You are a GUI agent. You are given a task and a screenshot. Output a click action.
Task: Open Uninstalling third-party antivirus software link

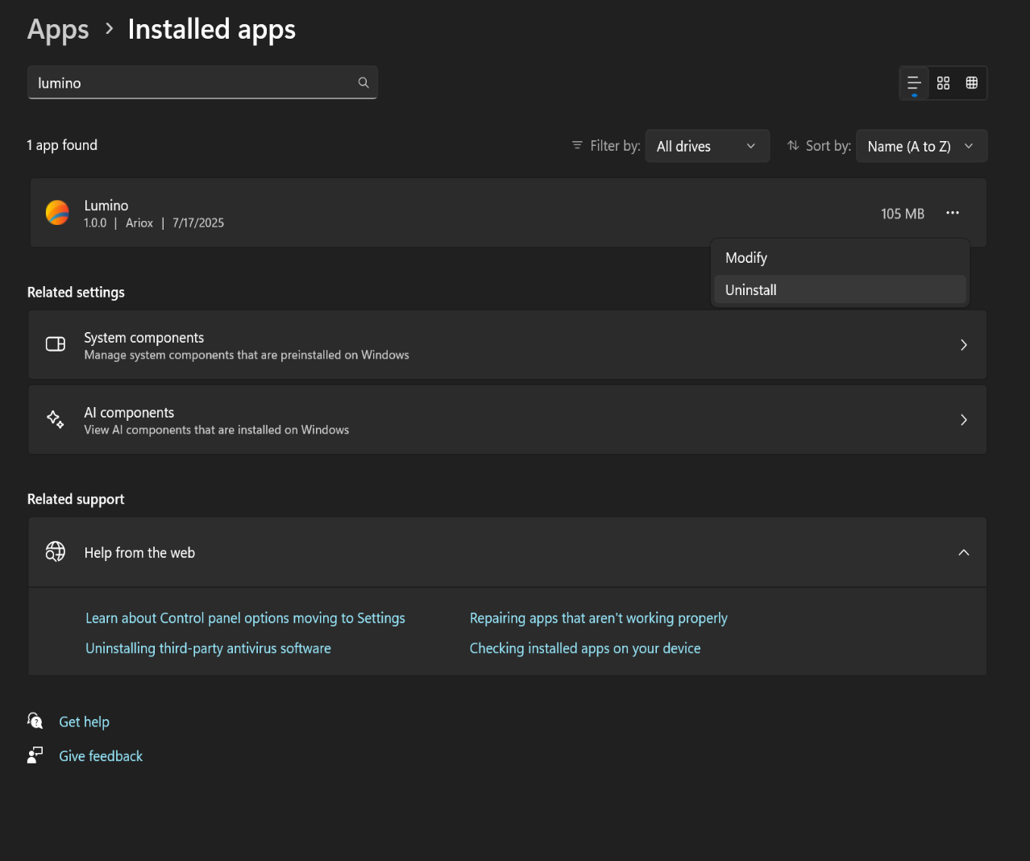click(x=208, y=648)
